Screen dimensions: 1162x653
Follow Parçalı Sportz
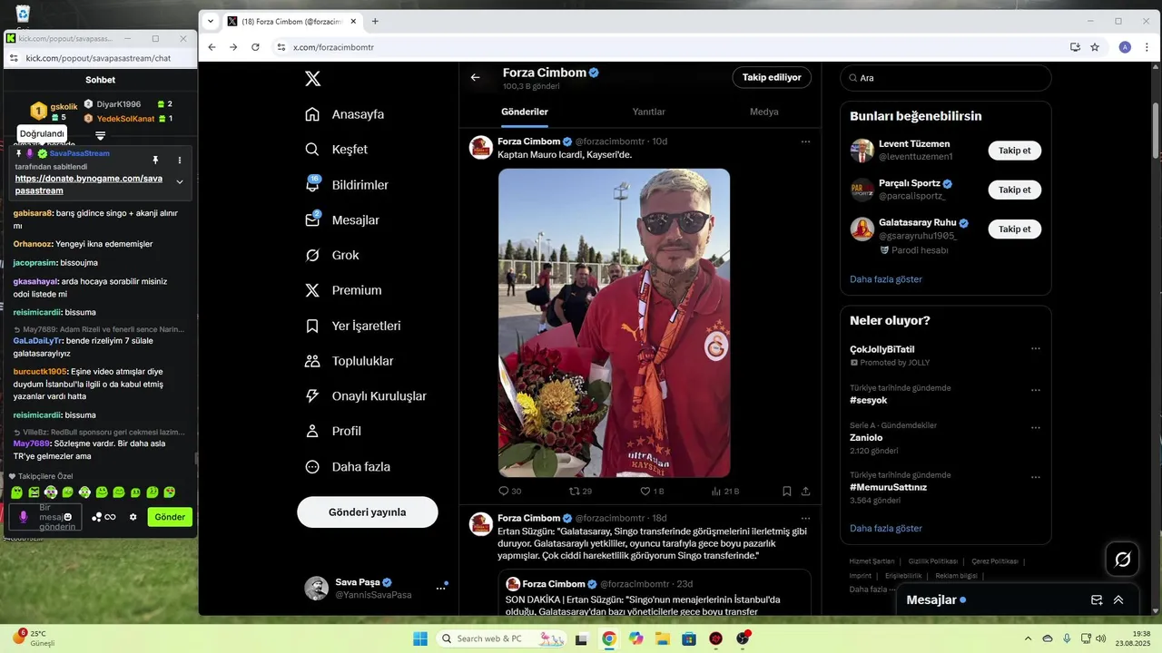pos(1014,190)
